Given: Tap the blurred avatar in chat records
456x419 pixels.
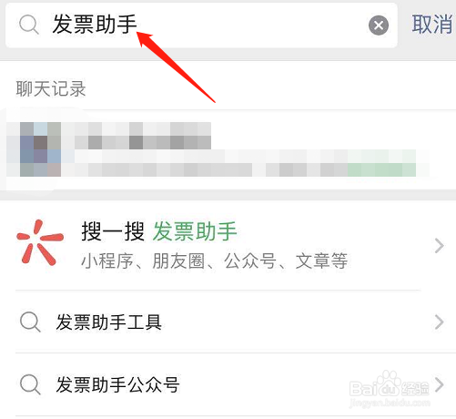Looking at the screenshot, I should pos(40,149).
